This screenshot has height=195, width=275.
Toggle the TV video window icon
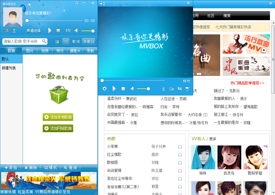coord(66,41)
